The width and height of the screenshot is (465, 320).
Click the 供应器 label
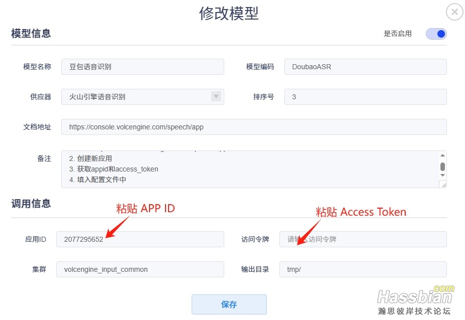(41, 97)
